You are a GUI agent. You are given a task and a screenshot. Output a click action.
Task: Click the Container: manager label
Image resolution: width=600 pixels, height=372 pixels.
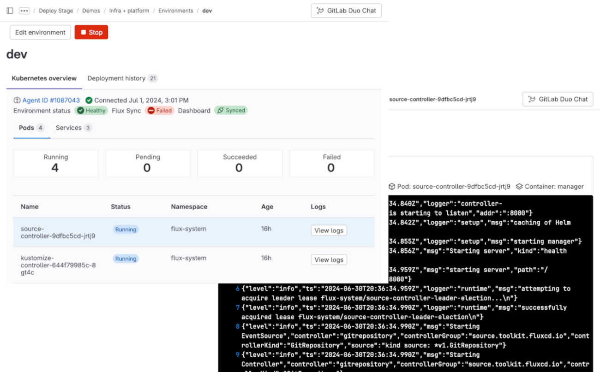click(554, 187)
